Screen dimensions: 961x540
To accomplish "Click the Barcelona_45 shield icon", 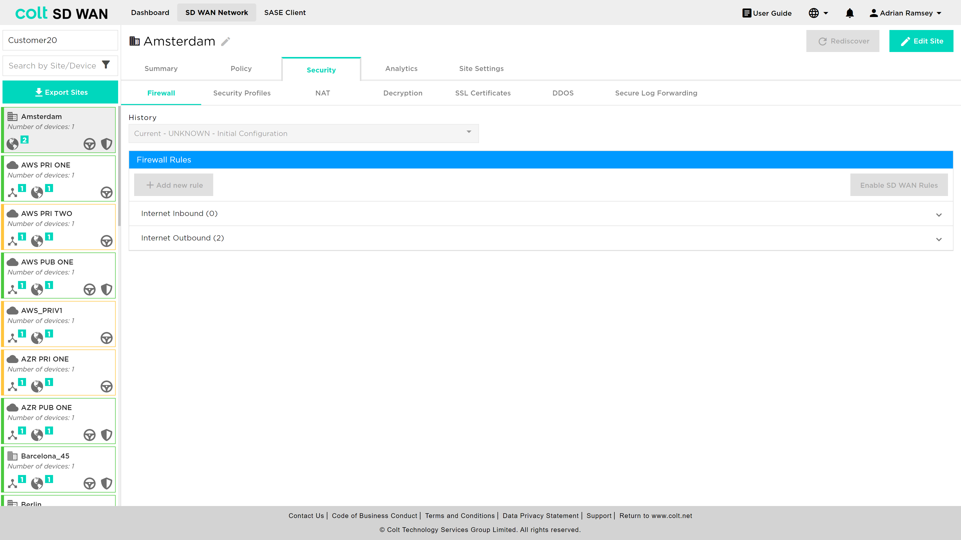I will pos(107,483).
